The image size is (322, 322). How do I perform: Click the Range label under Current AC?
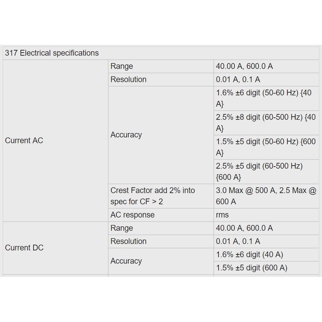[x=122, y=67]
